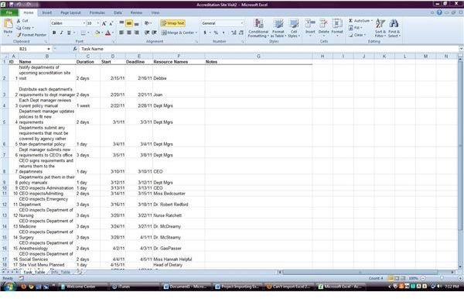Screen dimensions: 464x299
Task: Open the General number format dropdown
Action: click(242, 23)
